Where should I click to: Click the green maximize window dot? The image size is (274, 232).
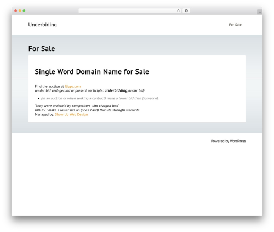(x=24, y=10)
